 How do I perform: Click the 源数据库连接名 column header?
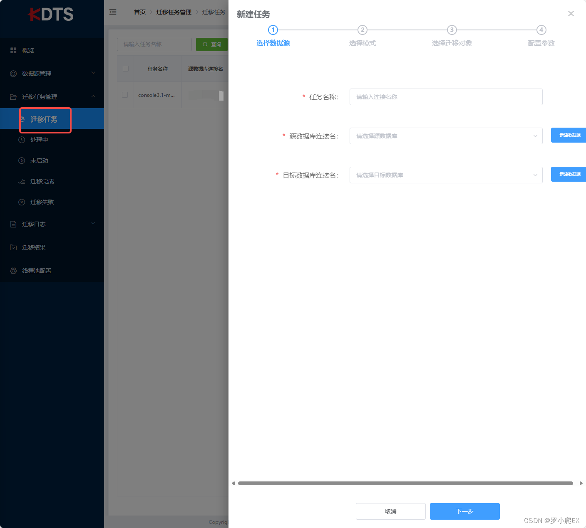click(206, 69)
